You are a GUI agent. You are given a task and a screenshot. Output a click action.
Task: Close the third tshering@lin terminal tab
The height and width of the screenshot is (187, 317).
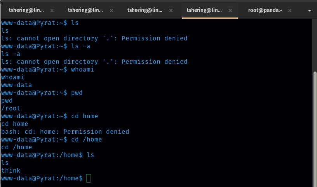(x=171, y=10)
